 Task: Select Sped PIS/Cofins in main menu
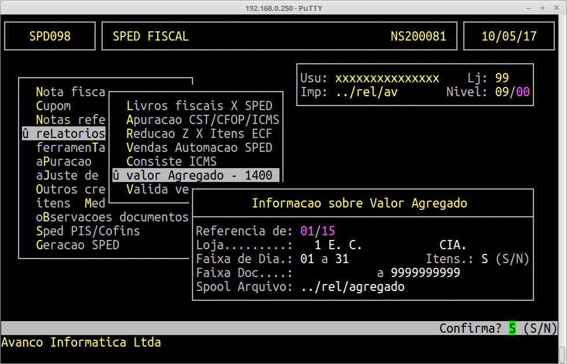click(x=88, y=231)
